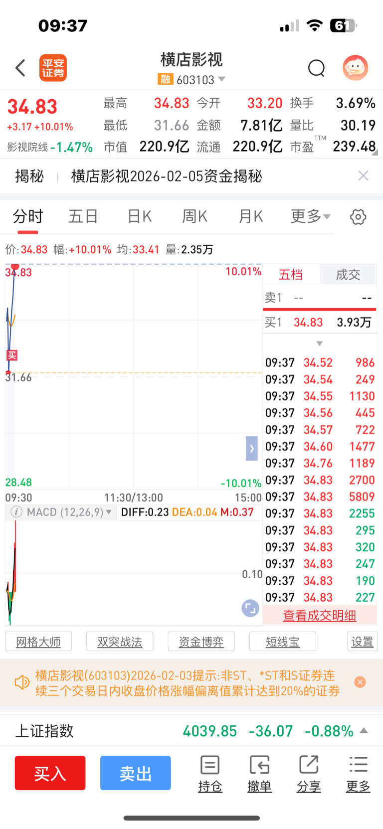383x829 pixels.
Task: Open chart settings gear icon
Action: [358, 217]
